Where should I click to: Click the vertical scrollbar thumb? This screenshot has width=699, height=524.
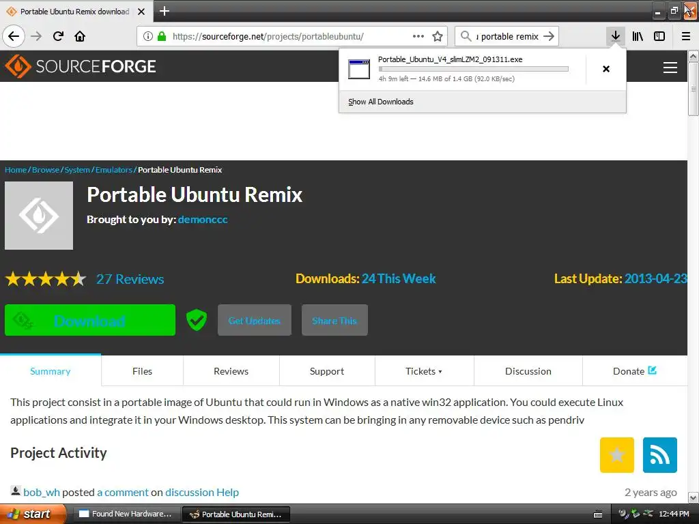pyautogui.click(x=693, y=89)
